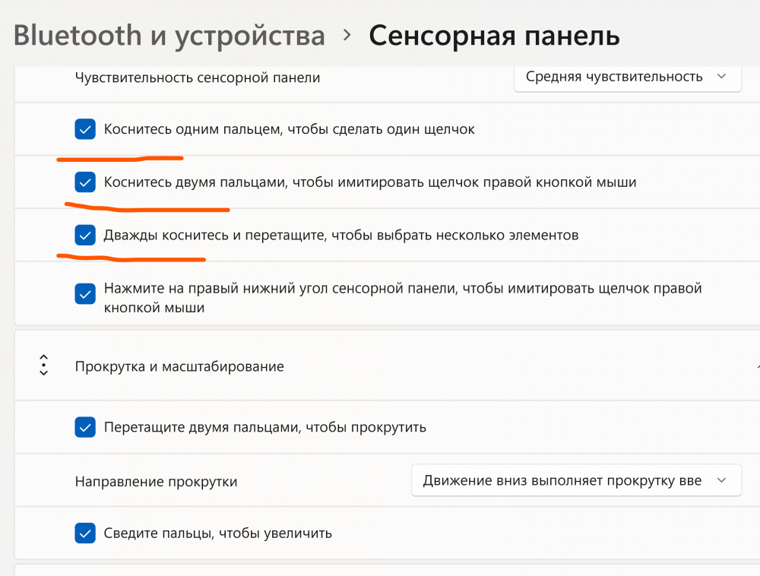Click the 'Перетащите двумя пальцами' option text
Viewport: 760px width, 576px height.
tap(264, 427)
